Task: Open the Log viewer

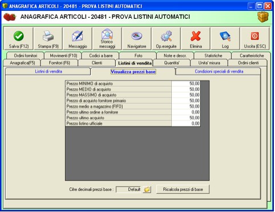Action: (225, 39)
